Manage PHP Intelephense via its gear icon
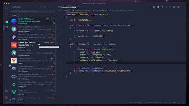 click(54, 71)
